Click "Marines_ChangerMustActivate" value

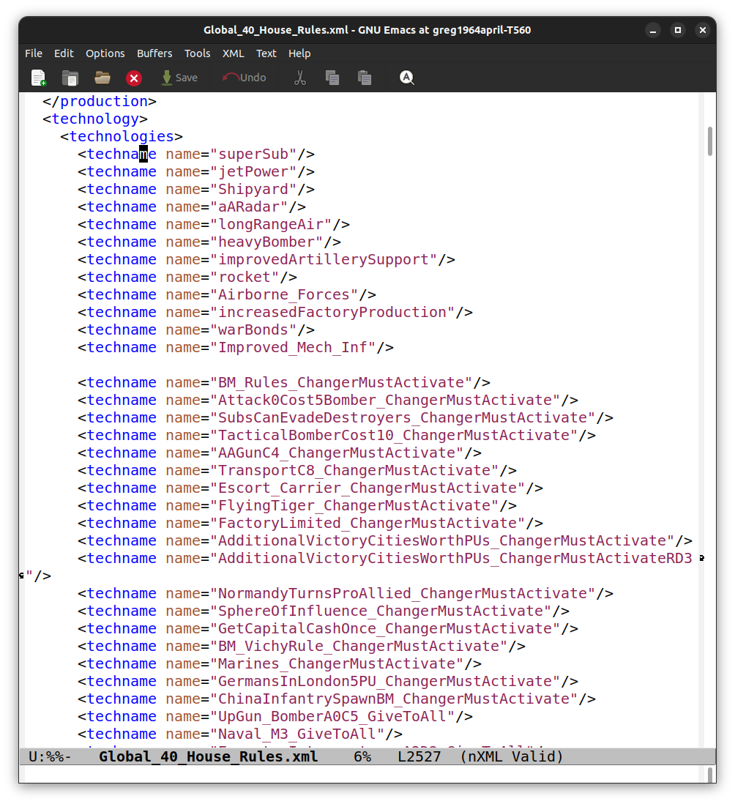coord(337,663)
